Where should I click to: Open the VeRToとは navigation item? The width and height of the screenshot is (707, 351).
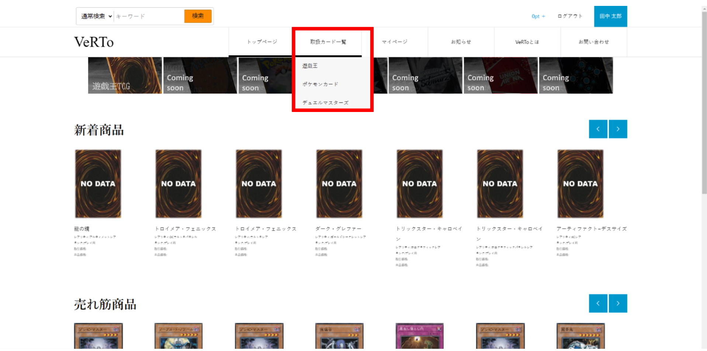tap(527, 42)
